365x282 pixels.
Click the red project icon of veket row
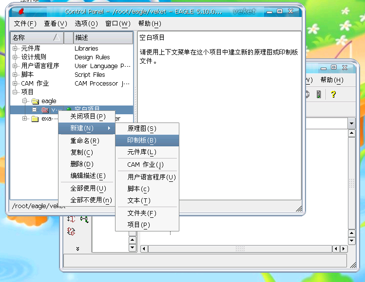[45, 110]
